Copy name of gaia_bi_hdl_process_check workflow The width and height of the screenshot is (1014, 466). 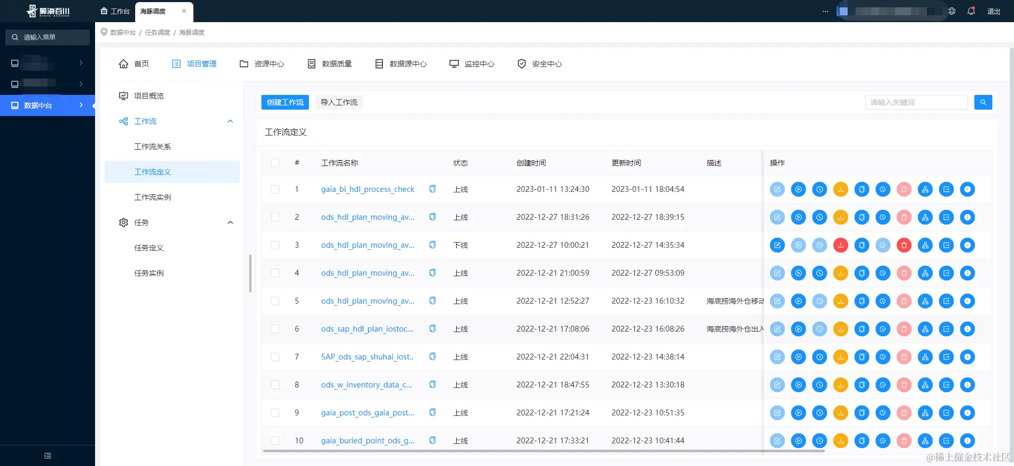pos(433,189)
